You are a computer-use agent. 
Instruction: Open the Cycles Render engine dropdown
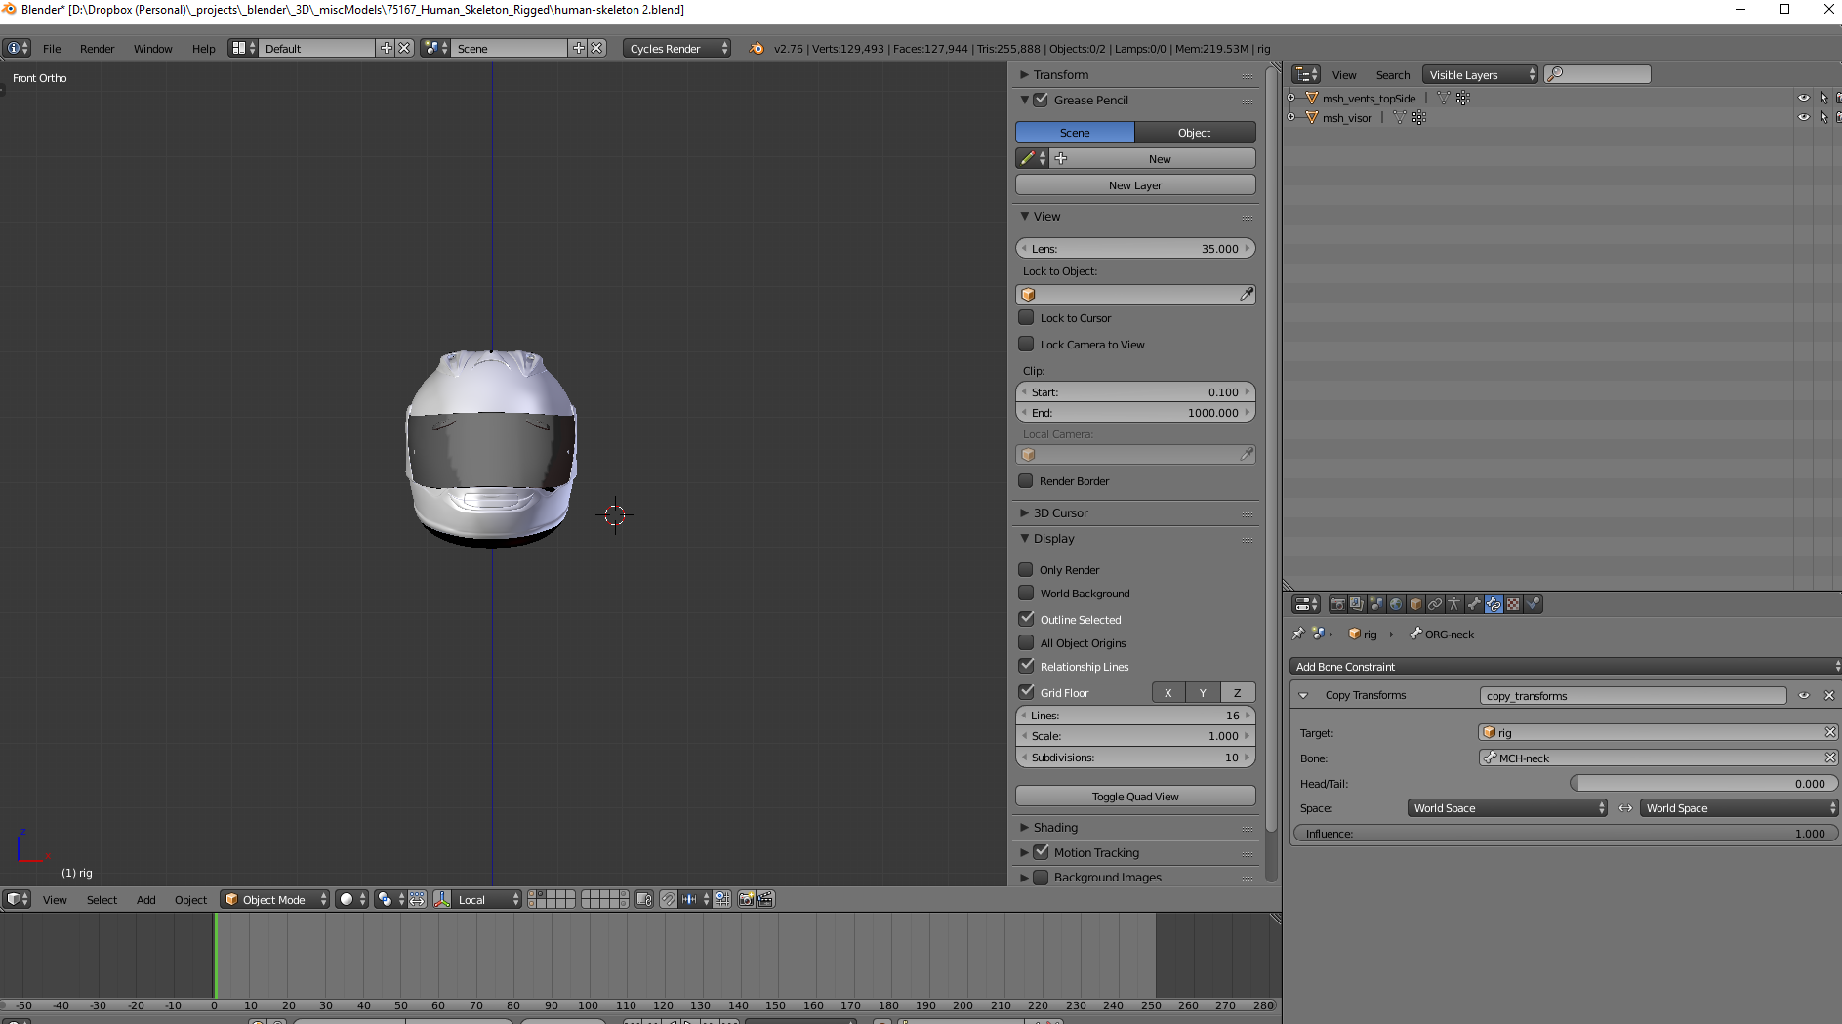coord(676,48)
